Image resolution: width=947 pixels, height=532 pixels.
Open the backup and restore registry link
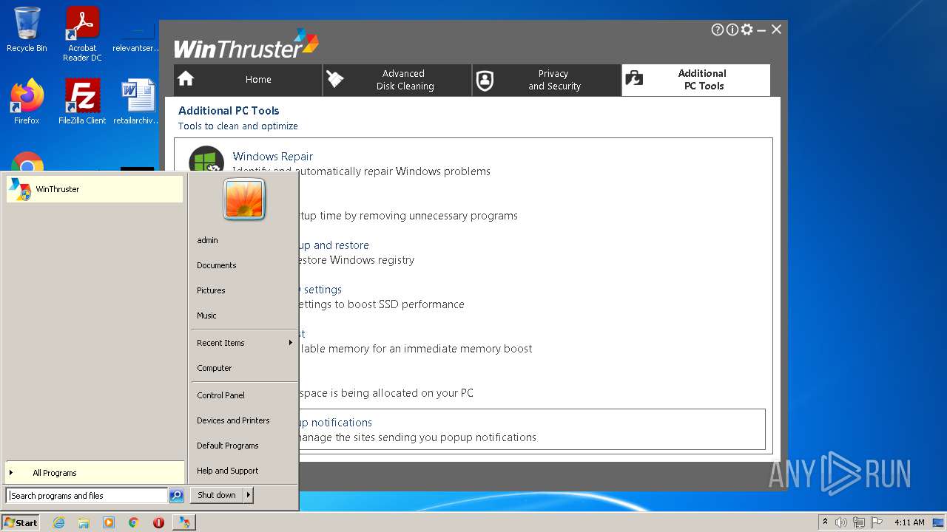(334, 245)
